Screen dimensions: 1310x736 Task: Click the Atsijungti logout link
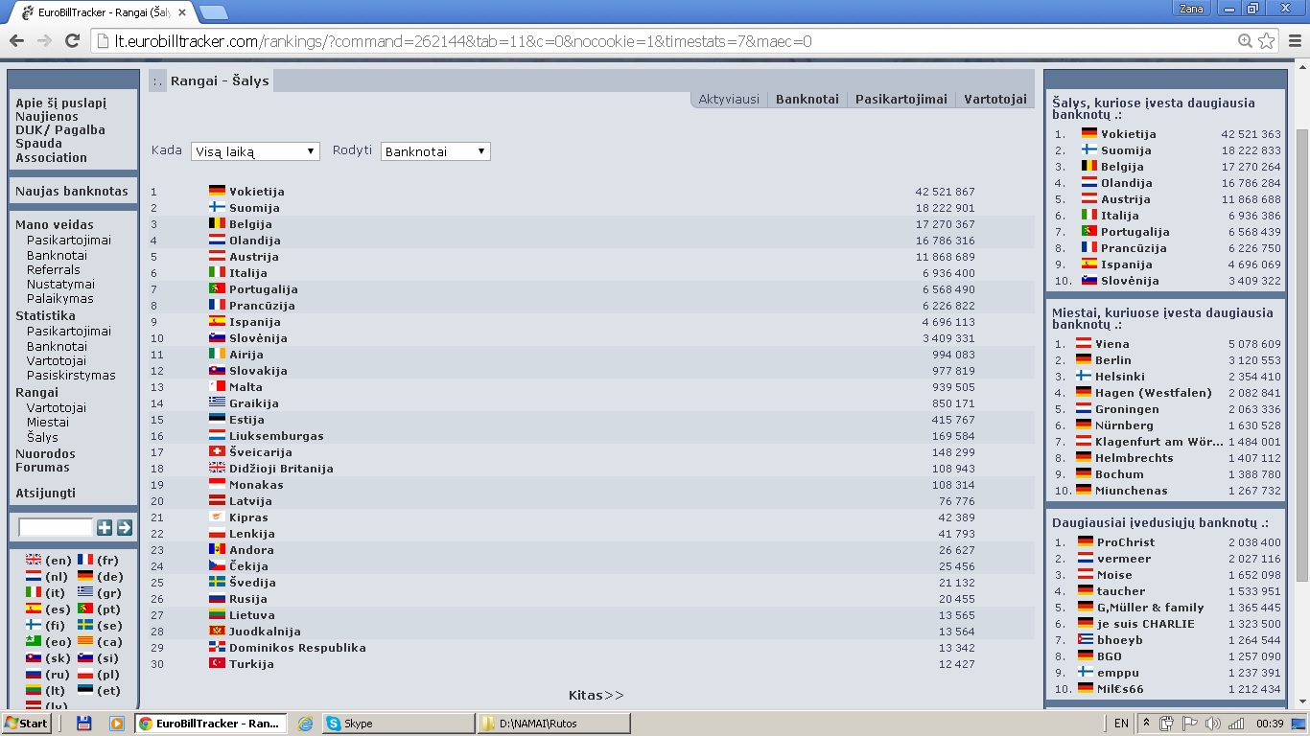click(x=45, y=493)
